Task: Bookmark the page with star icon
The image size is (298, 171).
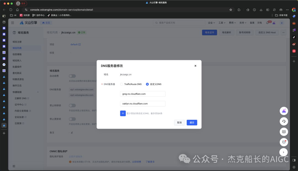Action: pos(230,10)
